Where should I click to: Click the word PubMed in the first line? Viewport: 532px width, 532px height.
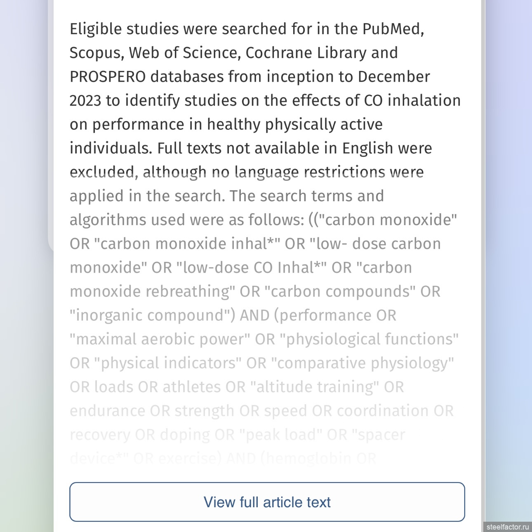393,29
